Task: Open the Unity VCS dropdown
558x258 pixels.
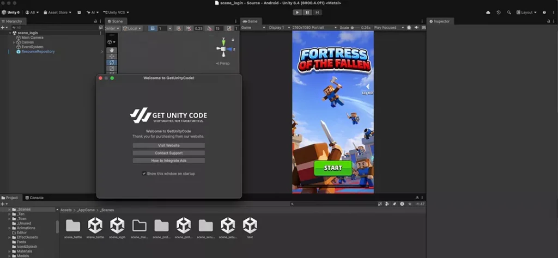Action: [x=116, y=13]
